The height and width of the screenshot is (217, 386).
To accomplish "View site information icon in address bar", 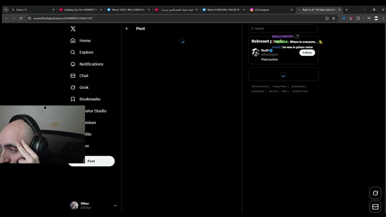I will tap(29, 18).
